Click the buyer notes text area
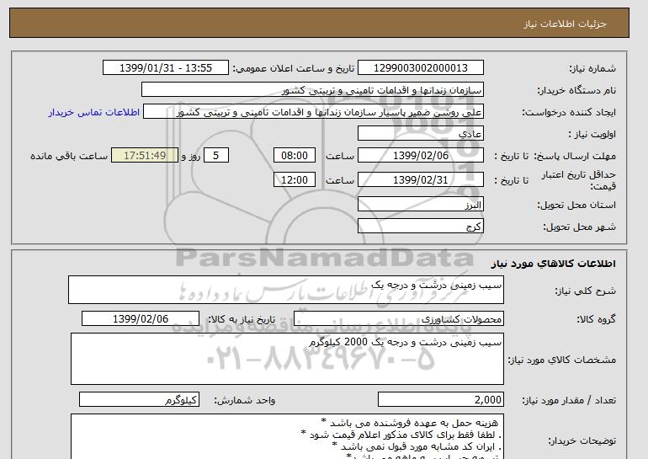This screenshot has width=648, height=459. [x=287, y=436]
